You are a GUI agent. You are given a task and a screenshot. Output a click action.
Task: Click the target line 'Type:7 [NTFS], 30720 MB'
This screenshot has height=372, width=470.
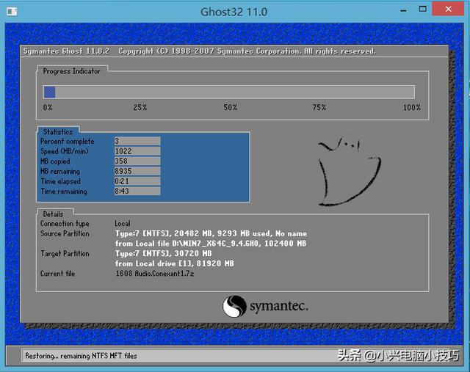coord(163,254)
